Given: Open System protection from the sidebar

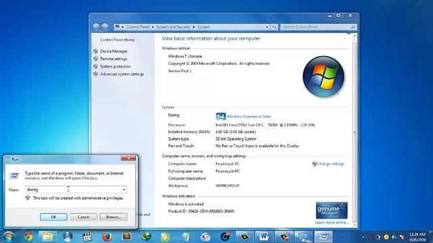Looking at the screenshot, I should (115, 67).
